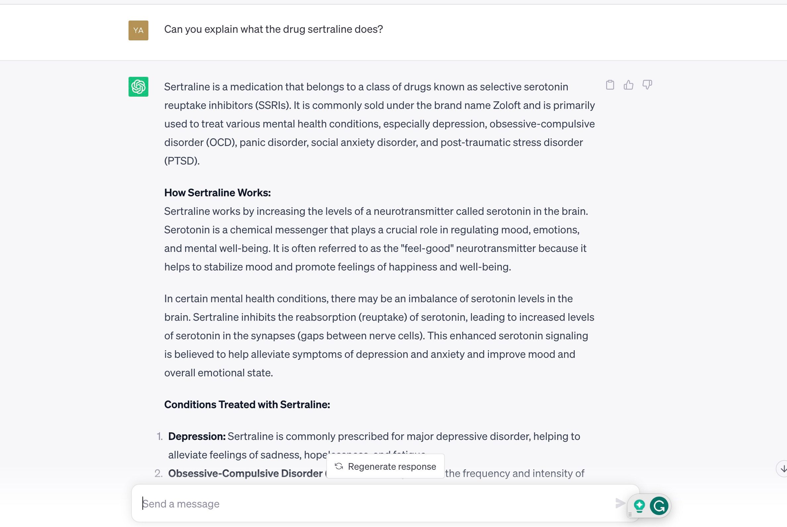Rate the response with thumbs down
The height and width of the screenshot is (527, 787).
tap(647, 85)
